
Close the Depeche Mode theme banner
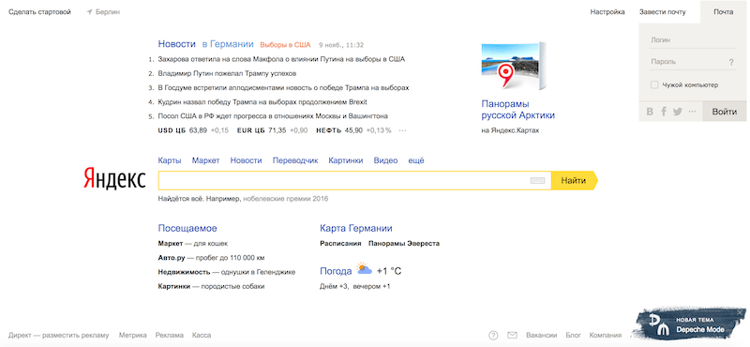(741, 312)
